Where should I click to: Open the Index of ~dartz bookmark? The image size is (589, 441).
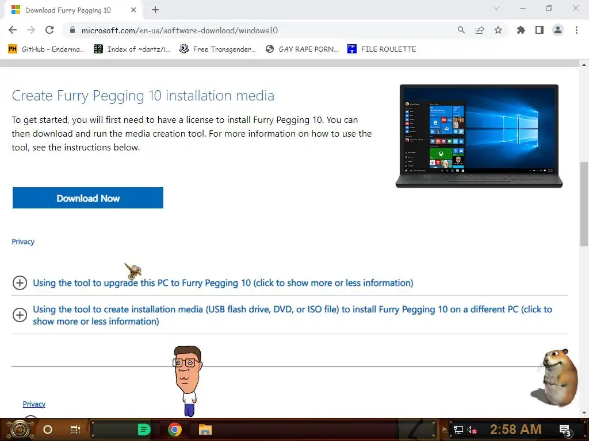(132, 49)
